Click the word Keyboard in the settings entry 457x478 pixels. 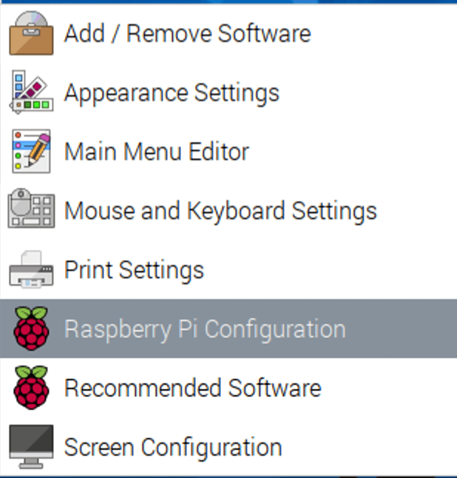click(x=236, y=212)
